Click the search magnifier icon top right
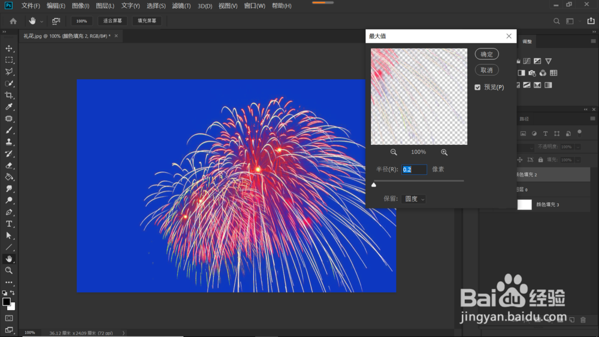The height and width of the screenshot is (337, 599). point(556,21)
